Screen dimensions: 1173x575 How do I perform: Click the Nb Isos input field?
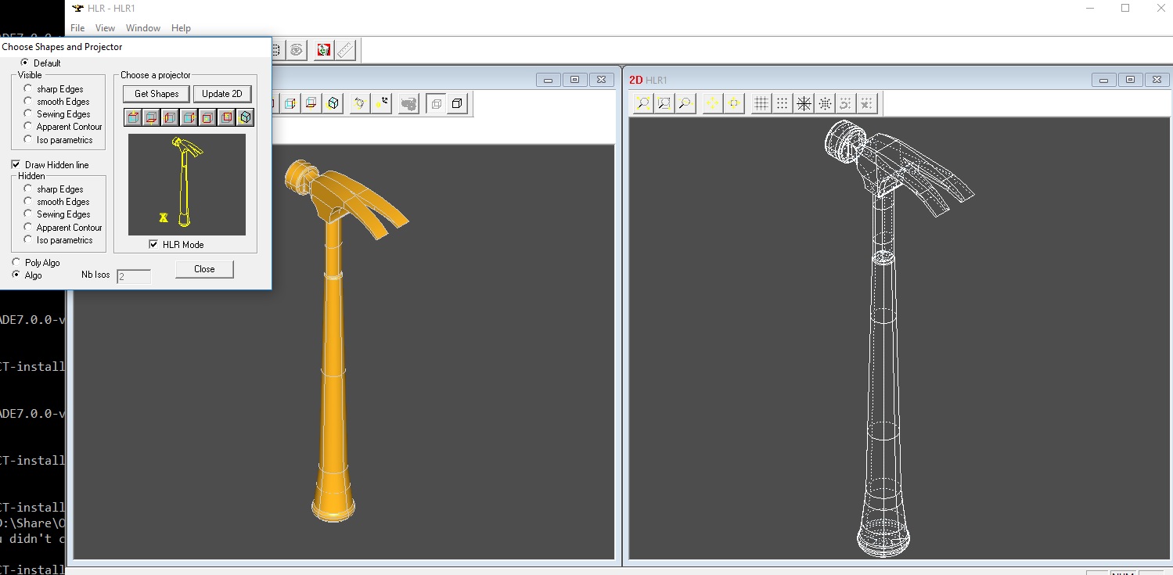click(x=133, y=276)
